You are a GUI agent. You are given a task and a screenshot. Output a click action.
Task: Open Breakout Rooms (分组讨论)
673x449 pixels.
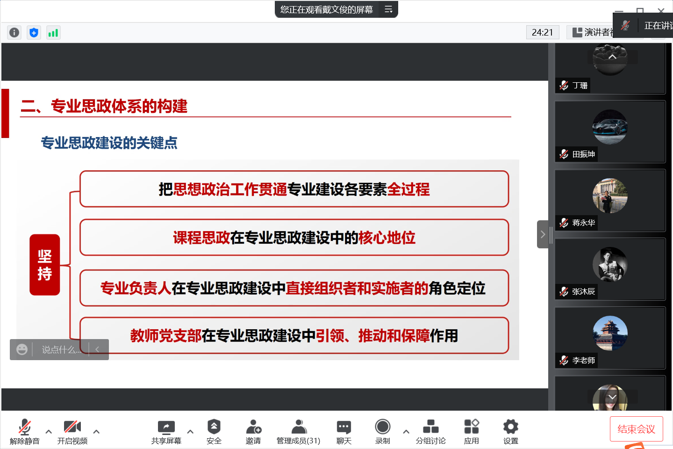pyautogui.click(x=430, y=431)
